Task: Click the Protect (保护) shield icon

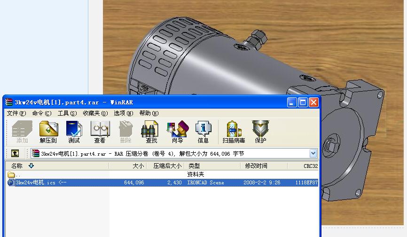Action: click(260, 132)
